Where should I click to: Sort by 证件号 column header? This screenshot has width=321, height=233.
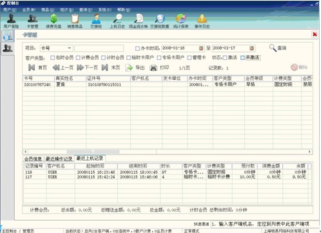click(108, 79)
